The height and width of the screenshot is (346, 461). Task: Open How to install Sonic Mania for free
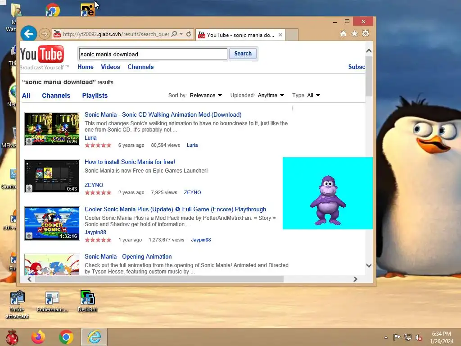point(130,162)
